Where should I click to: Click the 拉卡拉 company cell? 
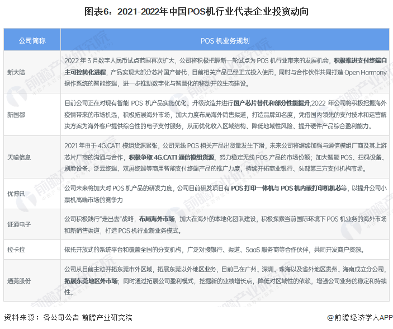[32, 250]
